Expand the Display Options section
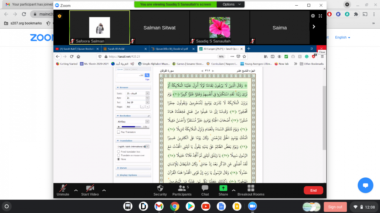This screenshot has height=213, width=380. [x=133, y=175]
